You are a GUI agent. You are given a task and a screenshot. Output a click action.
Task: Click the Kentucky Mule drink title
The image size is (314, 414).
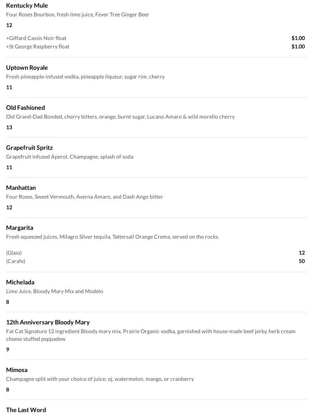[x=27, y=5]
